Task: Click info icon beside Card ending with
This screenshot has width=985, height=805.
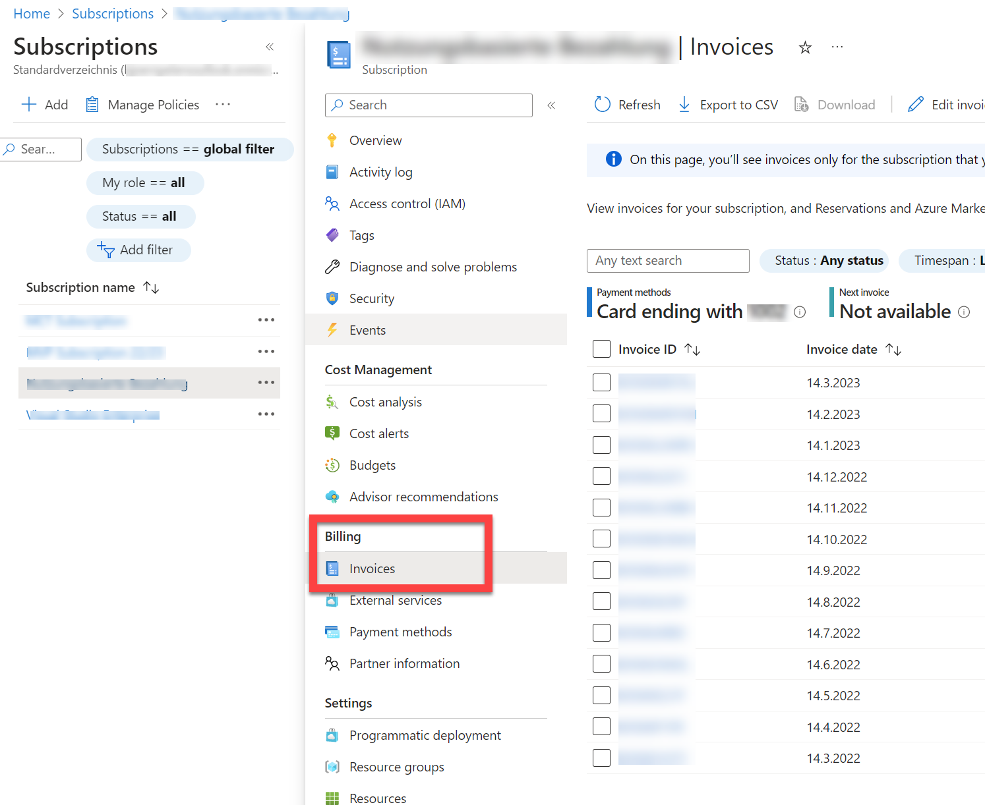Action: point(800,312)
